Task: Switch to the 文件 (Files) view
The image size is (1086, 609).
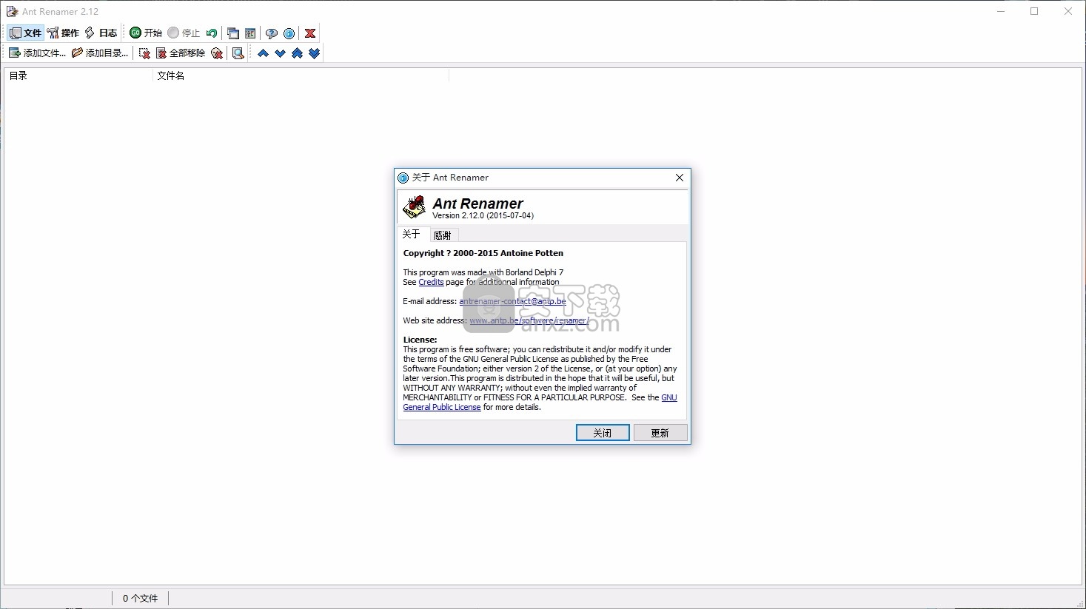Action: click(25, 33)
